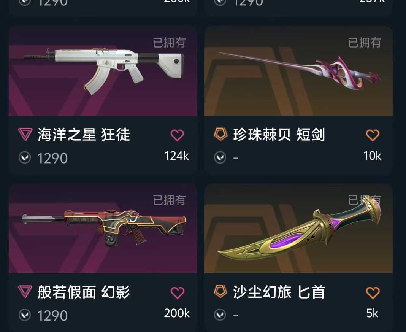Screen dimensions: 406x332
Task: Select the 沙尘幻旅 匕首 title text
Action: pyautogui.click(x=279, y=292)
